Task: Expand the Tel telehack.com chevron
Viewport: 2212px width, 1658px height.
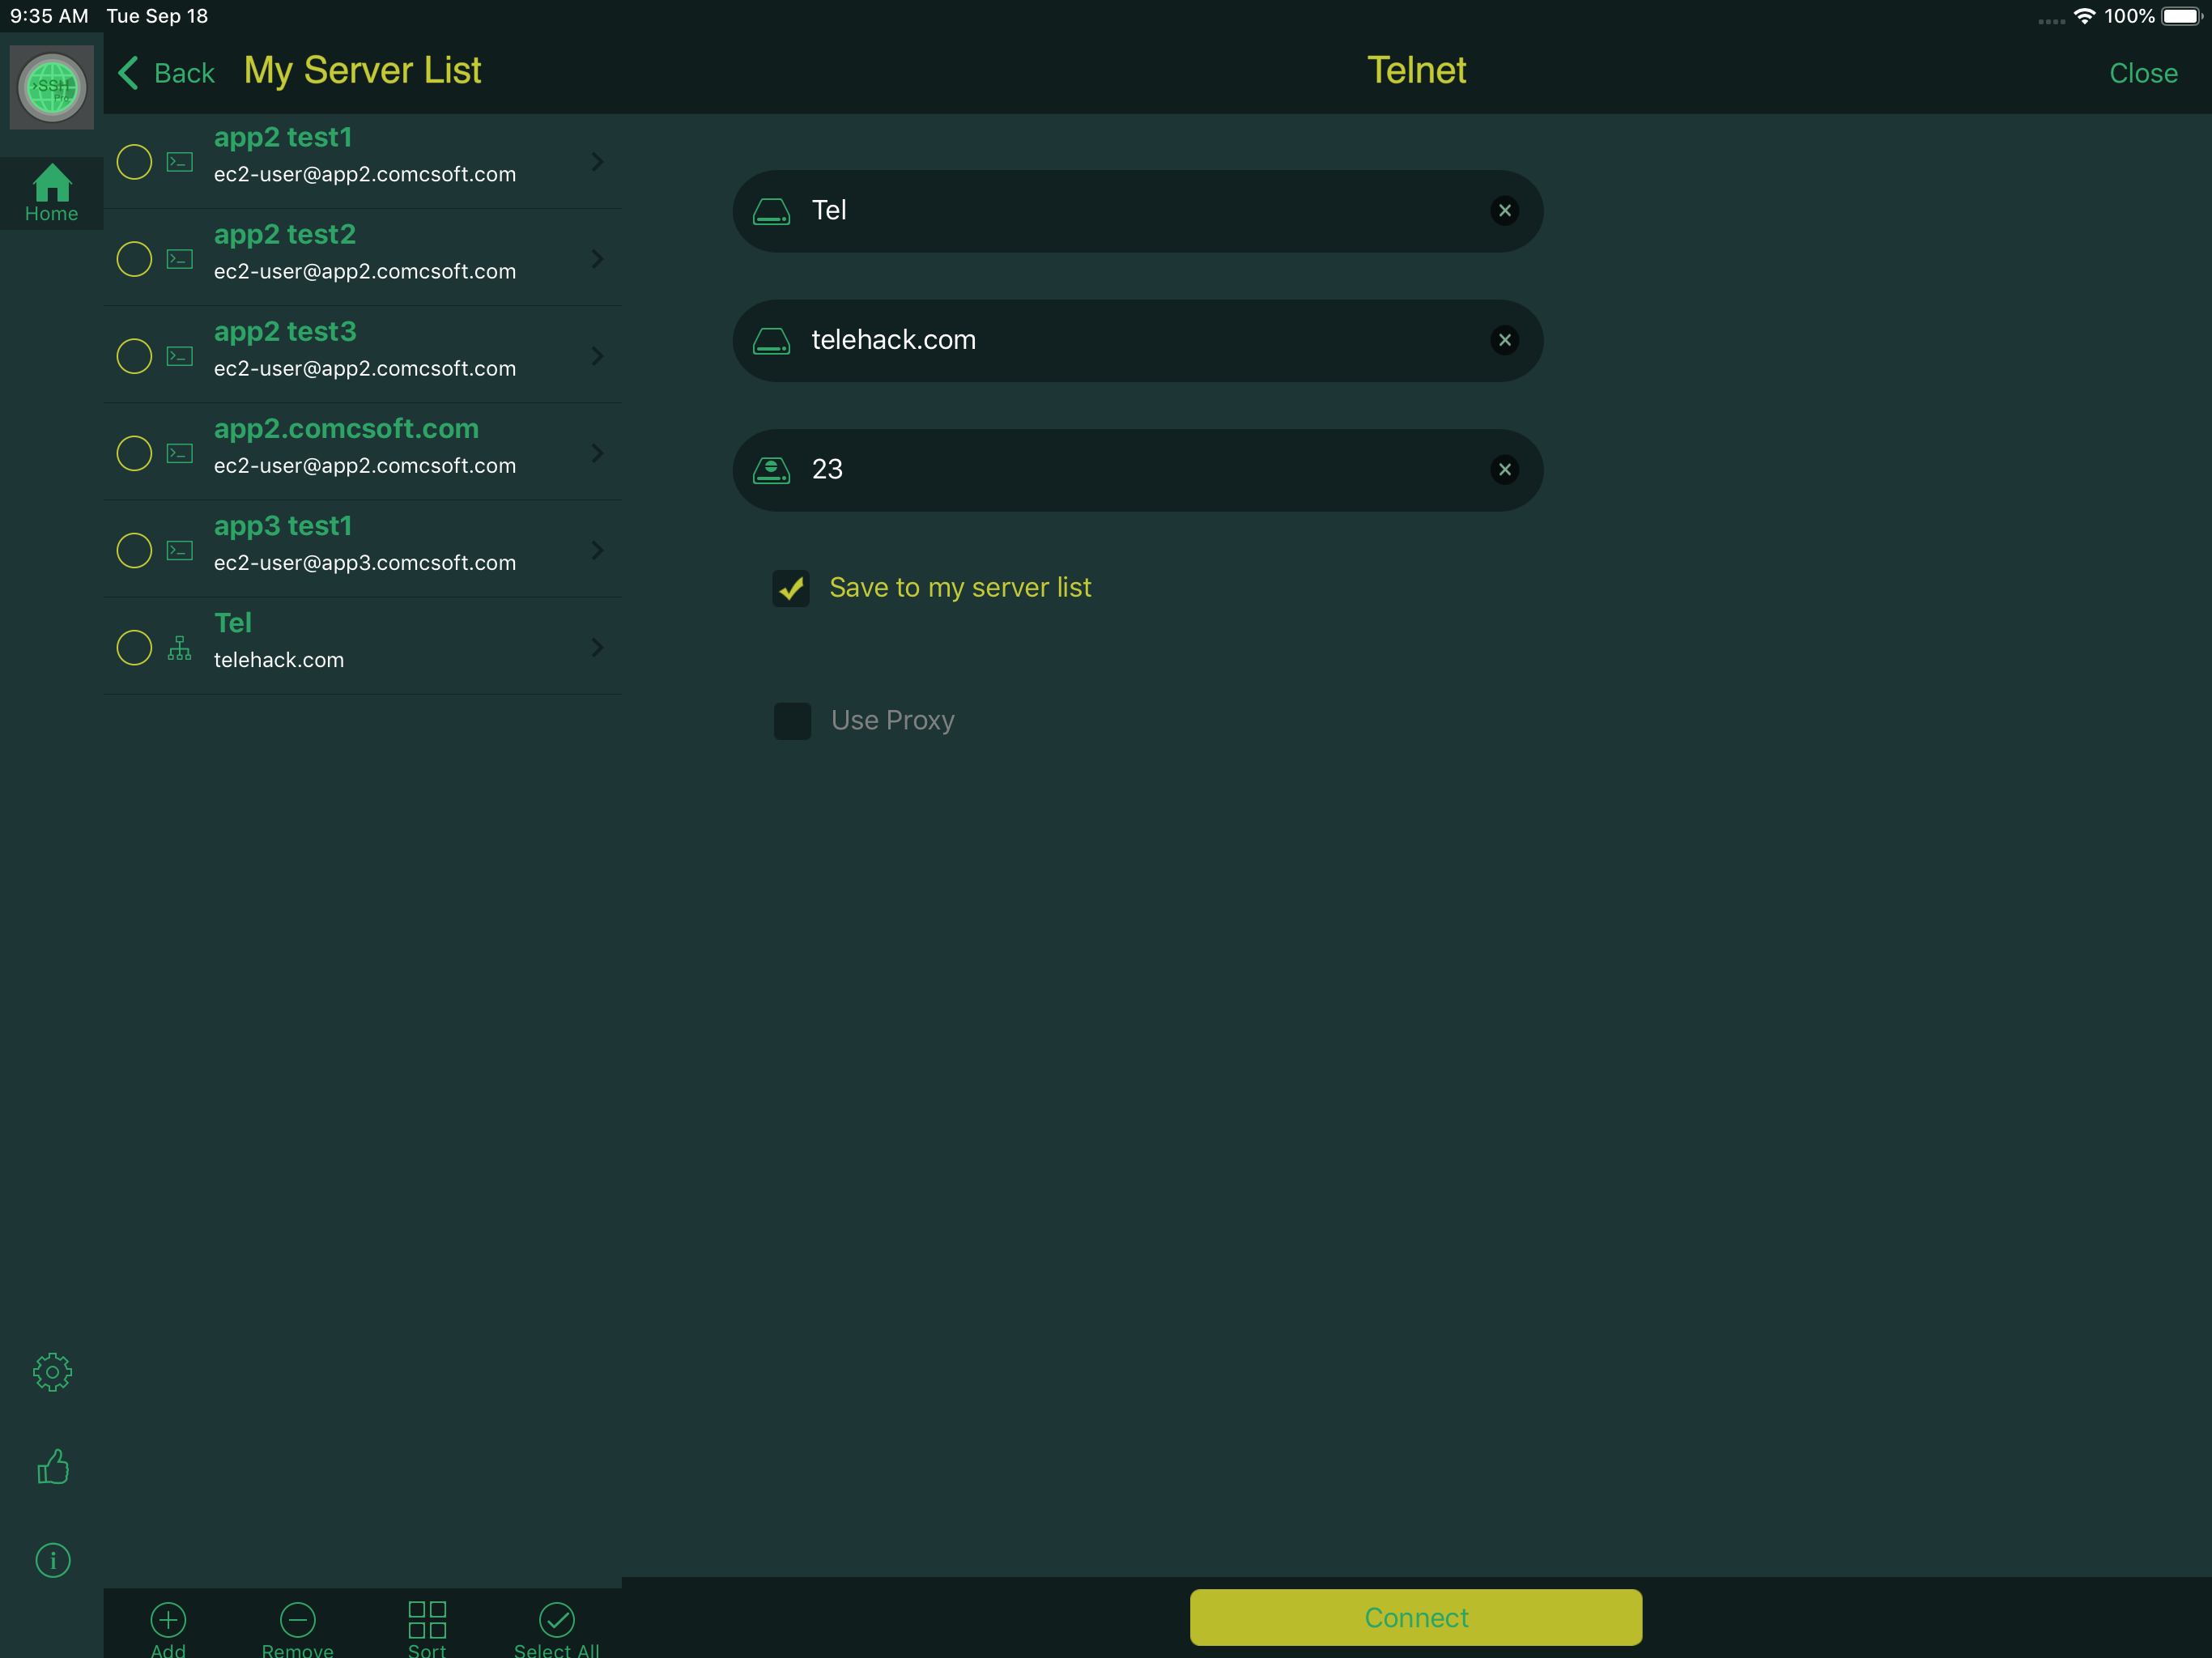Action: (597, 648)
